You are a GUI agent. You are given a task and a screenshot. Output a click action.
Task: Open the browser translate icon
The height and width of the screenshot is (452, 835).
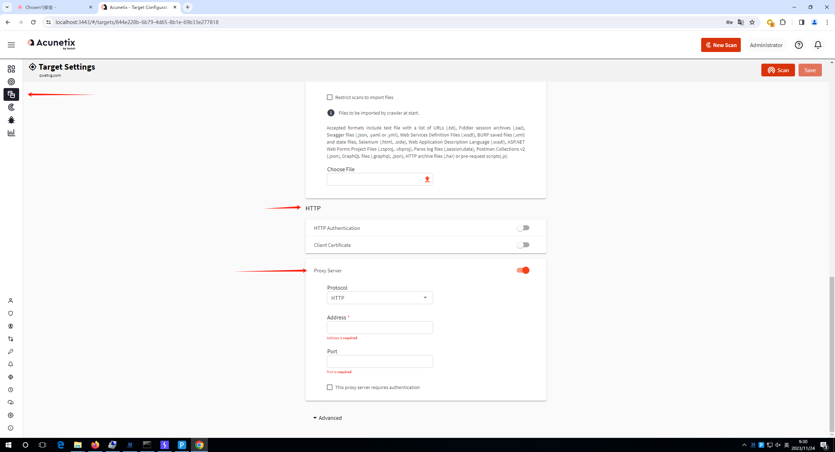pos(741,22)
